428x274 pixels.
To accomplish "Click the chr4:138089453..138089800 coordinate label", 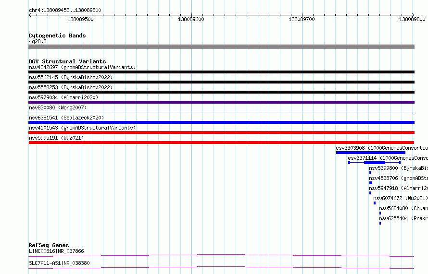I will click(x=65, y=10).
